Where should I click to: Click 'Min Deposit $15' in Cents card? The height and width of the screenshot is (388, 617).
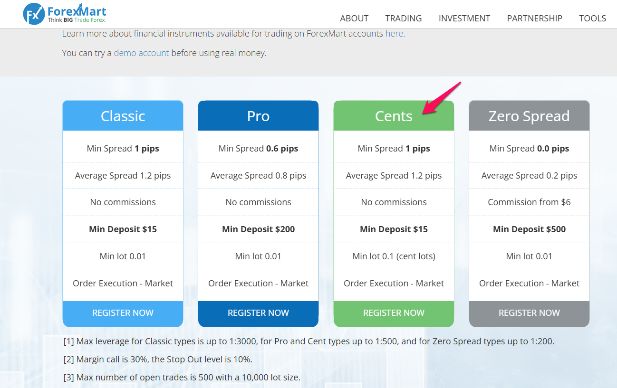394,229
